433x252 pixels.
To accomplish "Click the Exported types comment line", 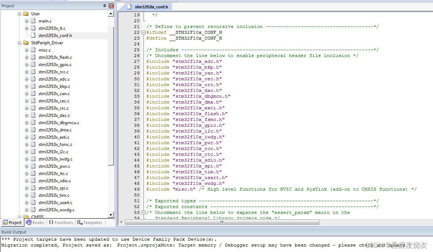I will (262, 201).
